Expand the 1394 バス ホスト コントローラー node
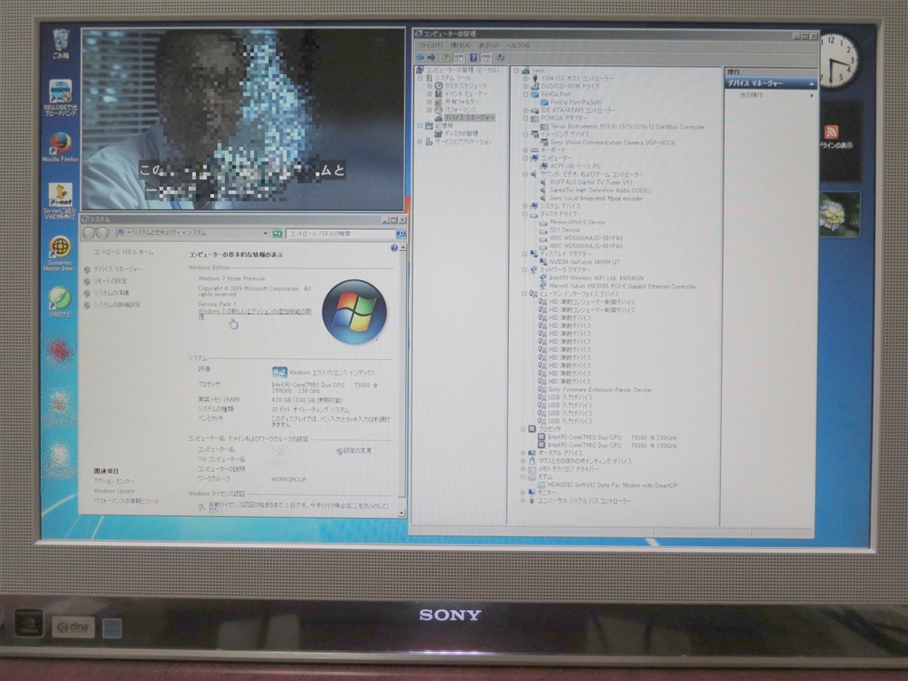The image size is (908, 681). pyautogui.click(x=525, y=78)
